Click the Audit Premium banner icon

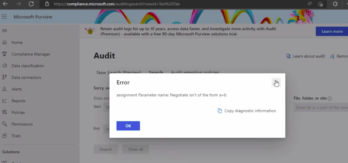pyautogui.click(x=90, y=31)
